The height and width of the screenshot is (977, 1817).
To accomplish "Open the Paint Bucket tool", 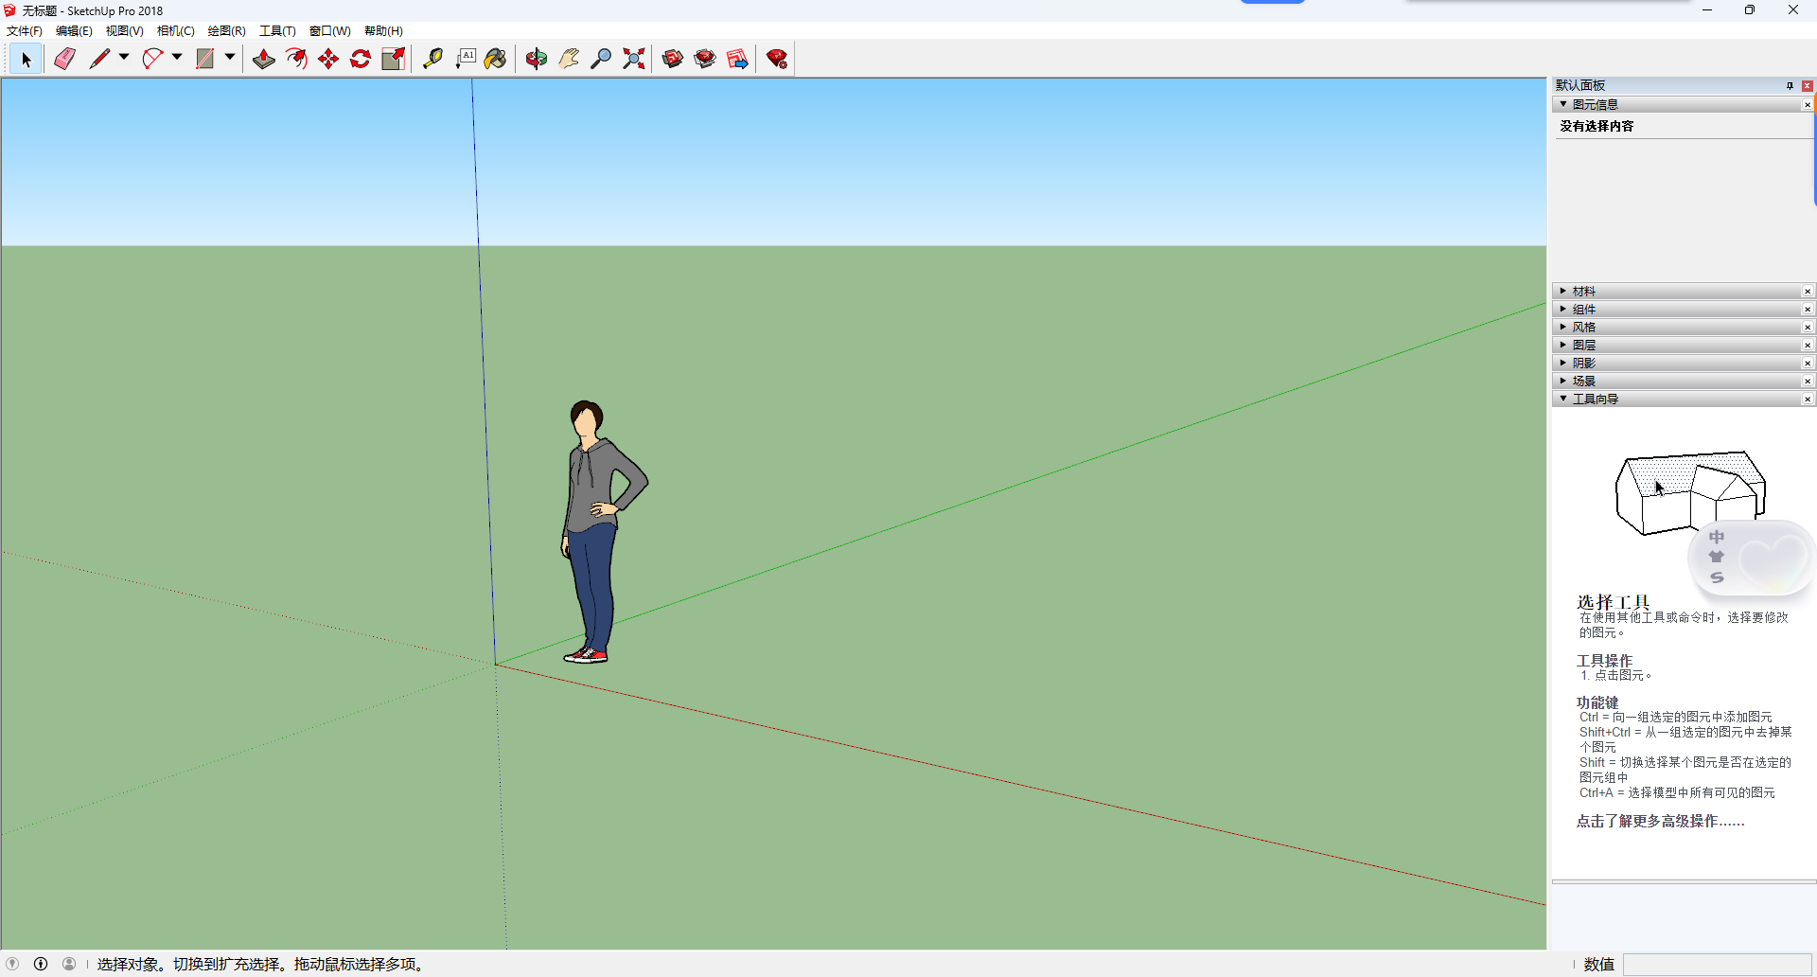I will [x=496, y=59].
